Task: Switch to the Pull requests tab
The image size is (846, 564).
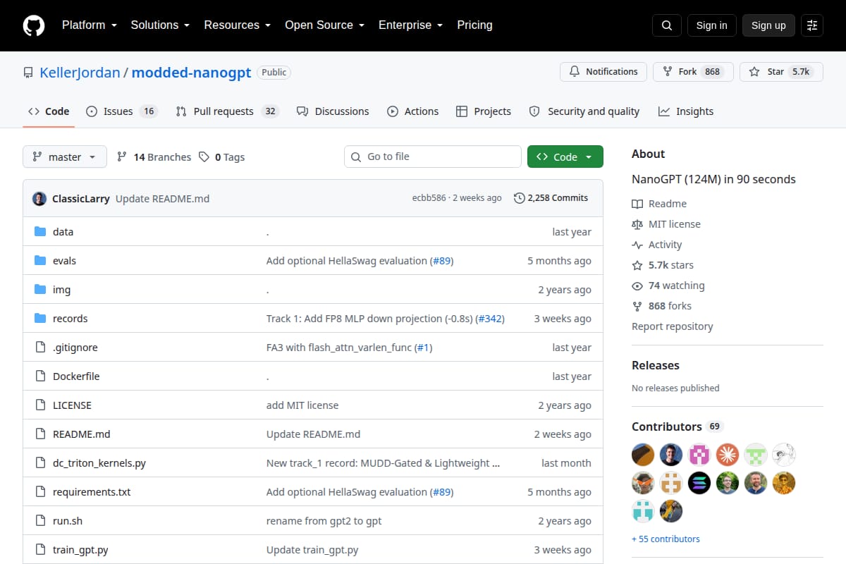Action: (228, 111)
